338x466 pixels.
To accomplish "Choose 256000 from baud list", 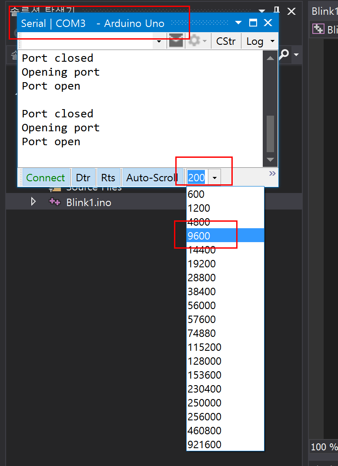I will tap(225, 417).
